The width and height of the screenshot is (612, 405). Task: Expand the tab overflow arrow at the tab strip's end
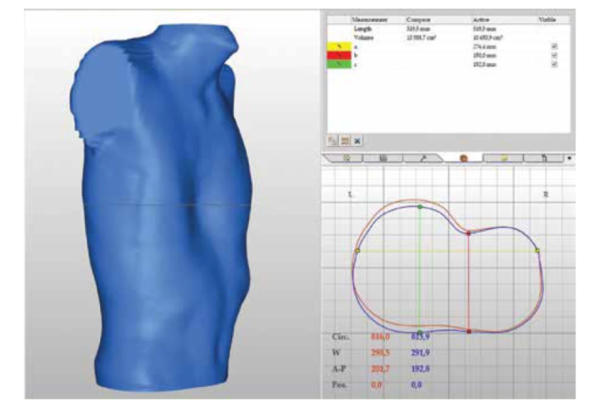[x=570, y=158]
